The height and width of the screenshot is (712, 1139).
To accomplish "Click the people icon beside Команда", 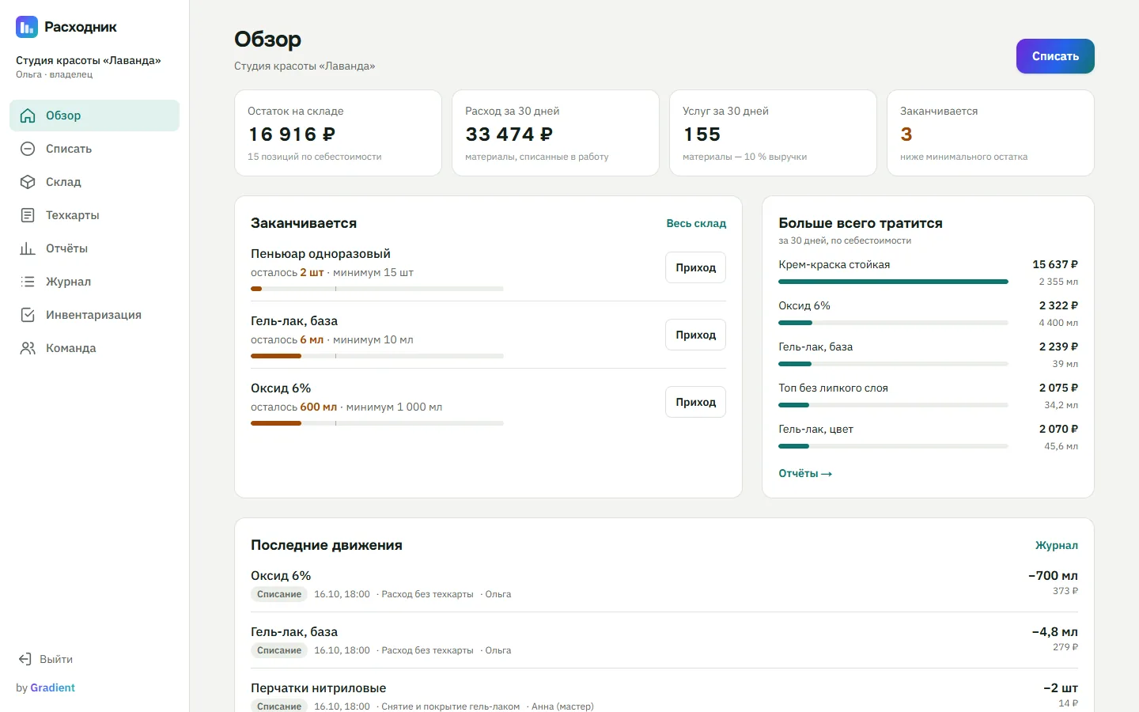I will [x=28, y=348].
